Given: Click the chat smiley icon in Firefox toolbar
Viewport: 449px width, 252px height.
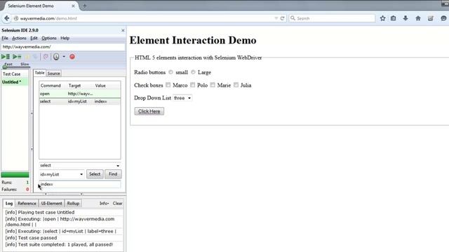Looking at the screenshot, I should pyautogui.click(x=443, y=18).
